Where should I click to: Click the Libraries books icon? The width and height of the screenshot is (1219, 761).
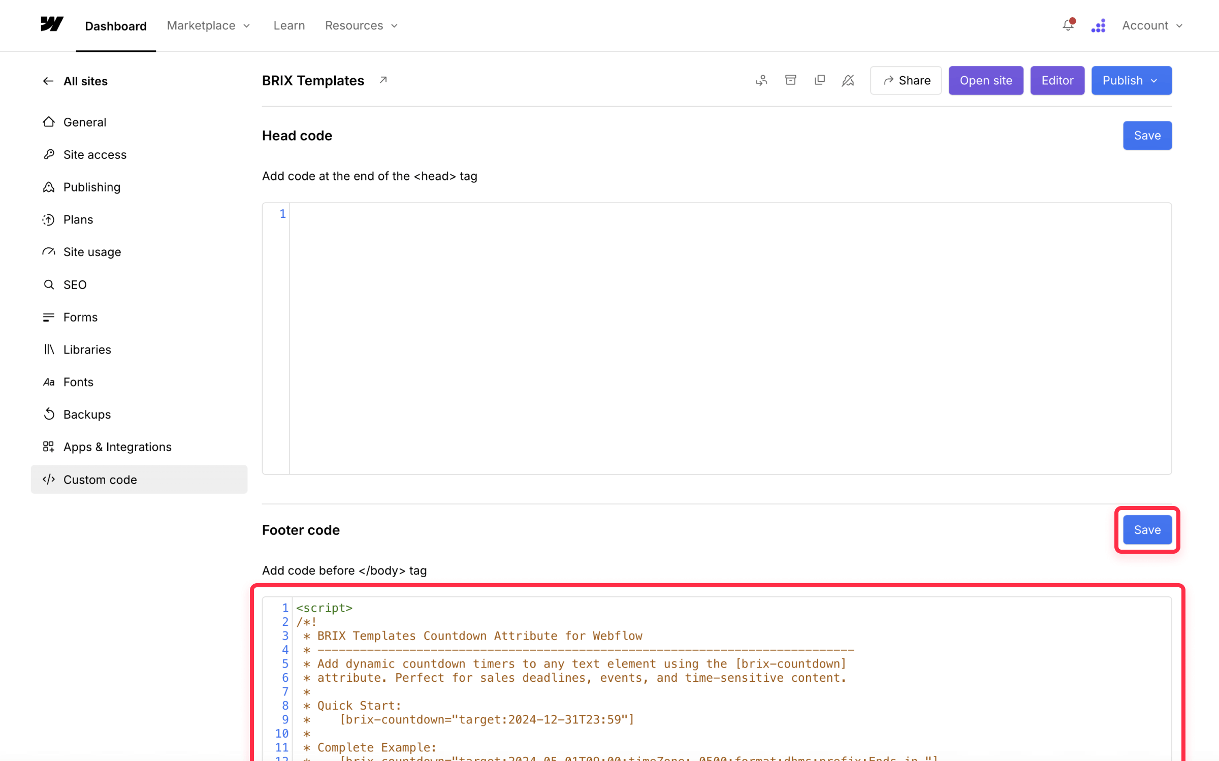click(49, 350)
